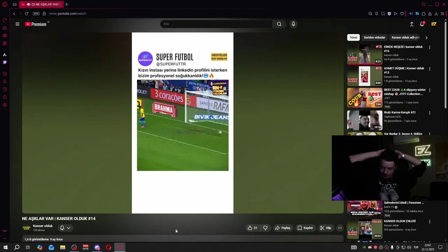This screenshot has height=252, width=448.
Task: Open Opera easy setup sliders icon
Action: pyautogui.click(x=442, y=14)
